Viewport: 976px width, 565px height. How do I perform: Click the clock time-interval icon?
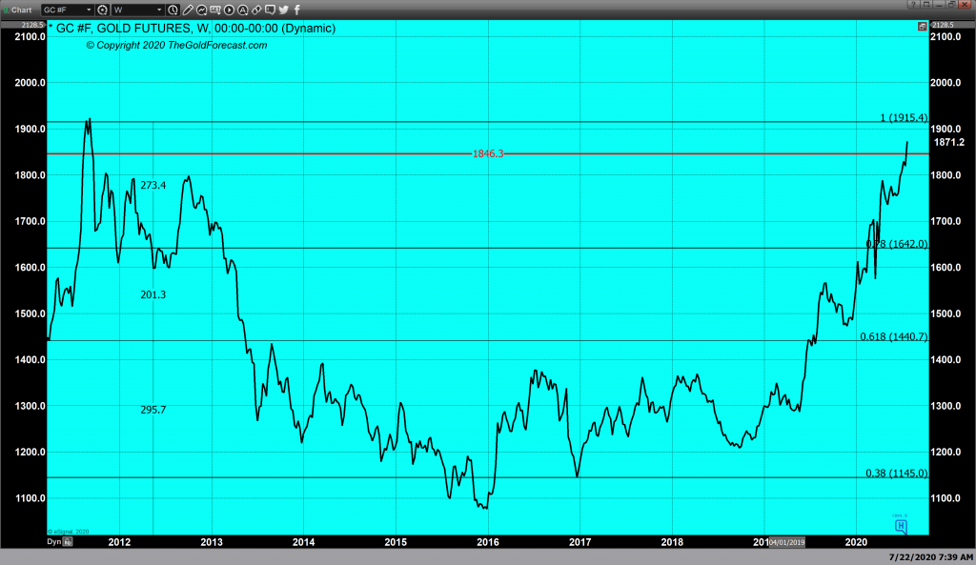coord(173,8)
